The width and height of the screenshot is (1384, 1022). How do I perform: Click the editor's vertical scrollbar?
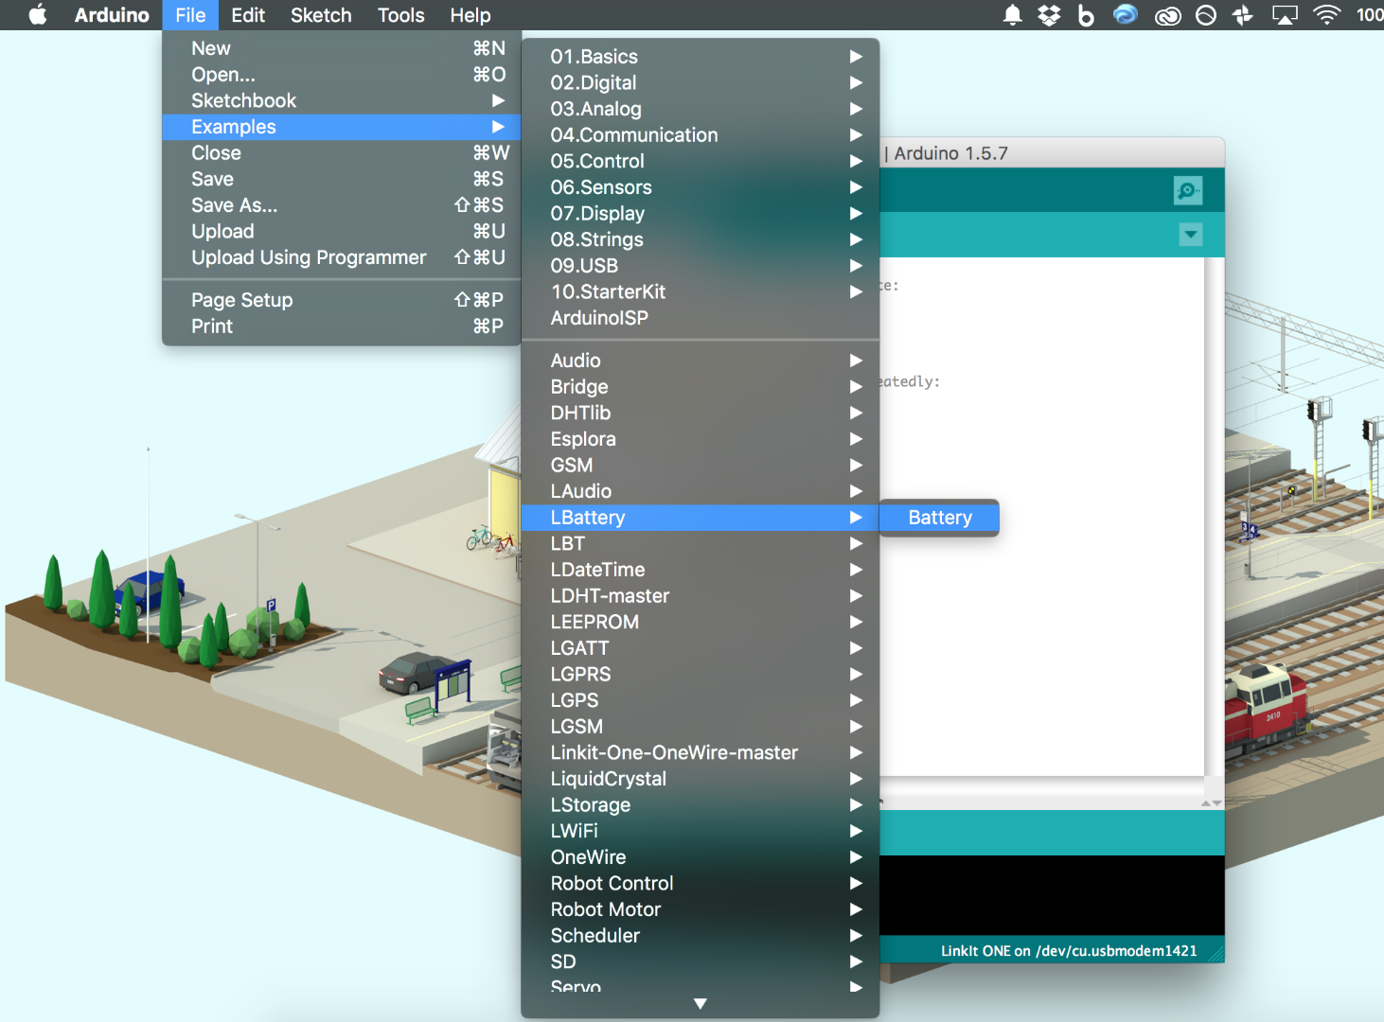pos(1214,517)
